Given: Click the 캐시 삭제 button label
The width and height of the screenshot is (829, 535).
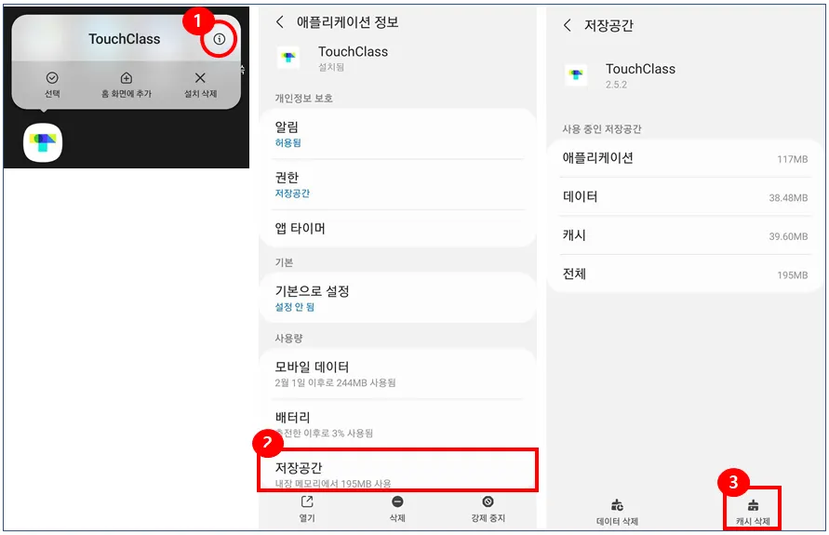Looking at the screenshot, I should click(x=753, y=521).
